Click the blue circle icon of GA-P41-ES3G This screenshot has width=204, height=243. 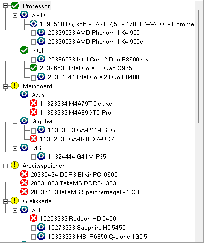tap(41, 130)
